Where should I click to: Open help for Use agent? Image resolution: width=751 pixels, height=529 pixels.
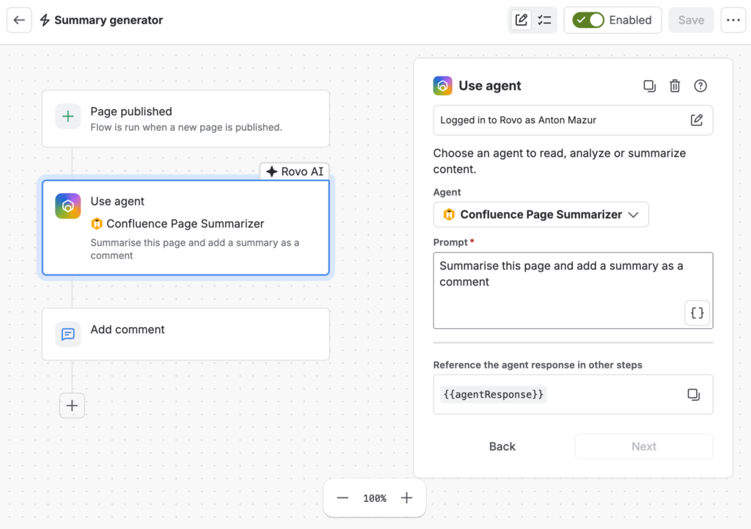700,86
